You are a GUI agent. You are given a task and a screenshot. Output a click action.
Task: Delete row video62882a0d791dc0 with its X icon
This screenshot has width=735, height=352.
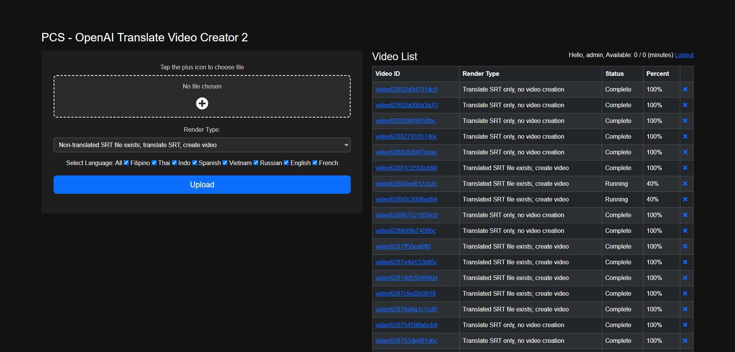[685, 89]
